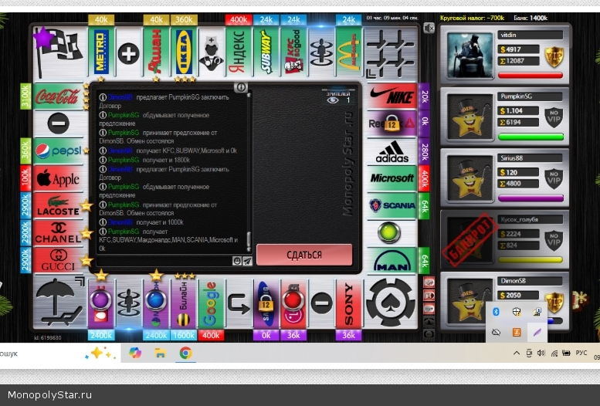Click the jail bars corner cell

click(390, 53)
